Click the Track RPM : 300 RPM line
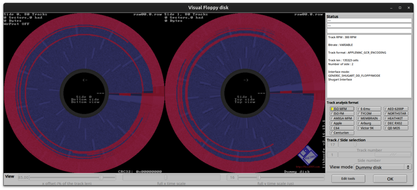 click(x=343, y=37)
